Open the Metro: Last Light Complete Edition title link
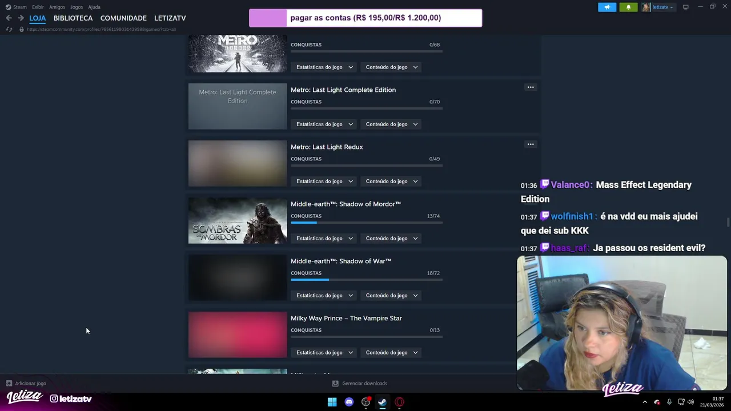 (343, 90)
